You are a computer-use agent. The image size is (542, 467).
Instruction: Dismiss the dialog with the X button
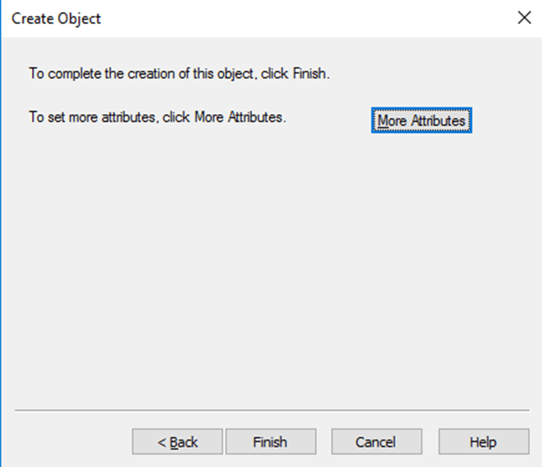point(524,18)
